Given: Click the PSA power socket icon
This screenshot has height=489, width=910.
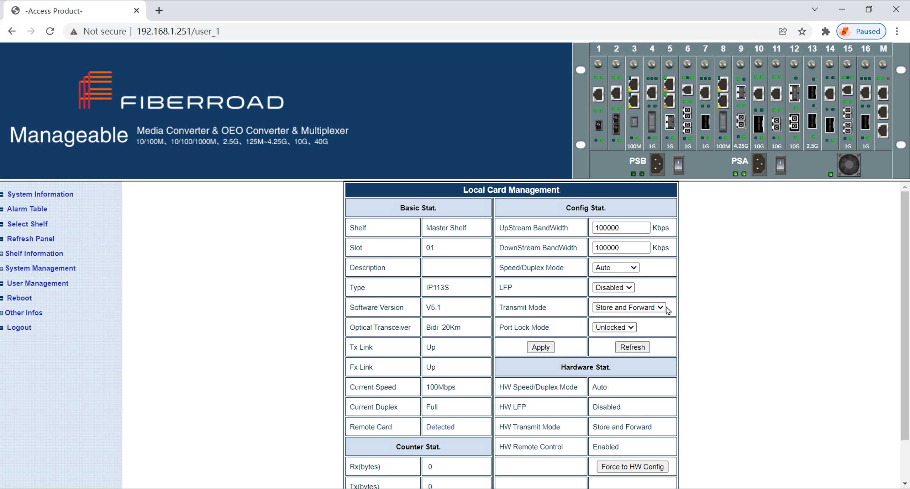Looking at the screenshot, I should 759,165.
